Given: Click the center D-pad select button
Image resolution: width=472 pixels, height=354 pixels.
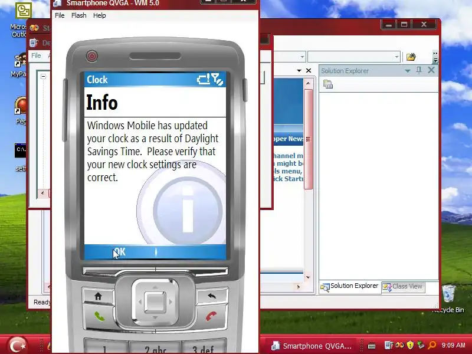Looking at the screenshot, I should (x=155, y=301).
